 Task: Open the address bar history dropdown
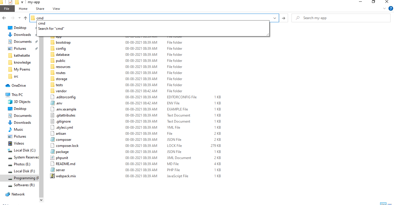click(x=275, y=18)
